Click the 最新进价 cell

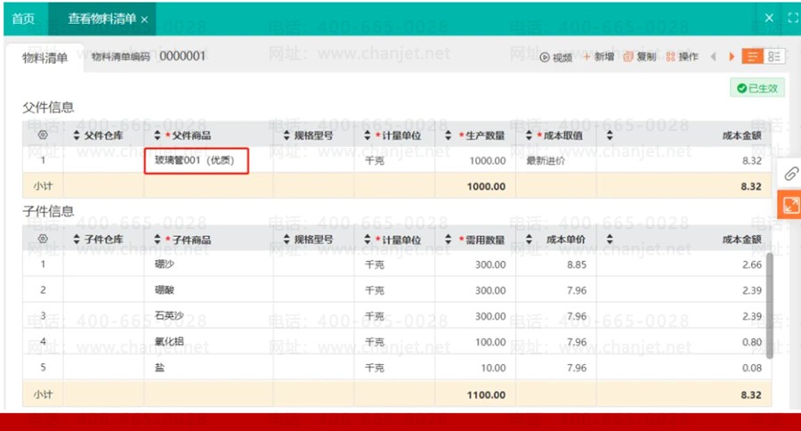[x=555, y=160]
